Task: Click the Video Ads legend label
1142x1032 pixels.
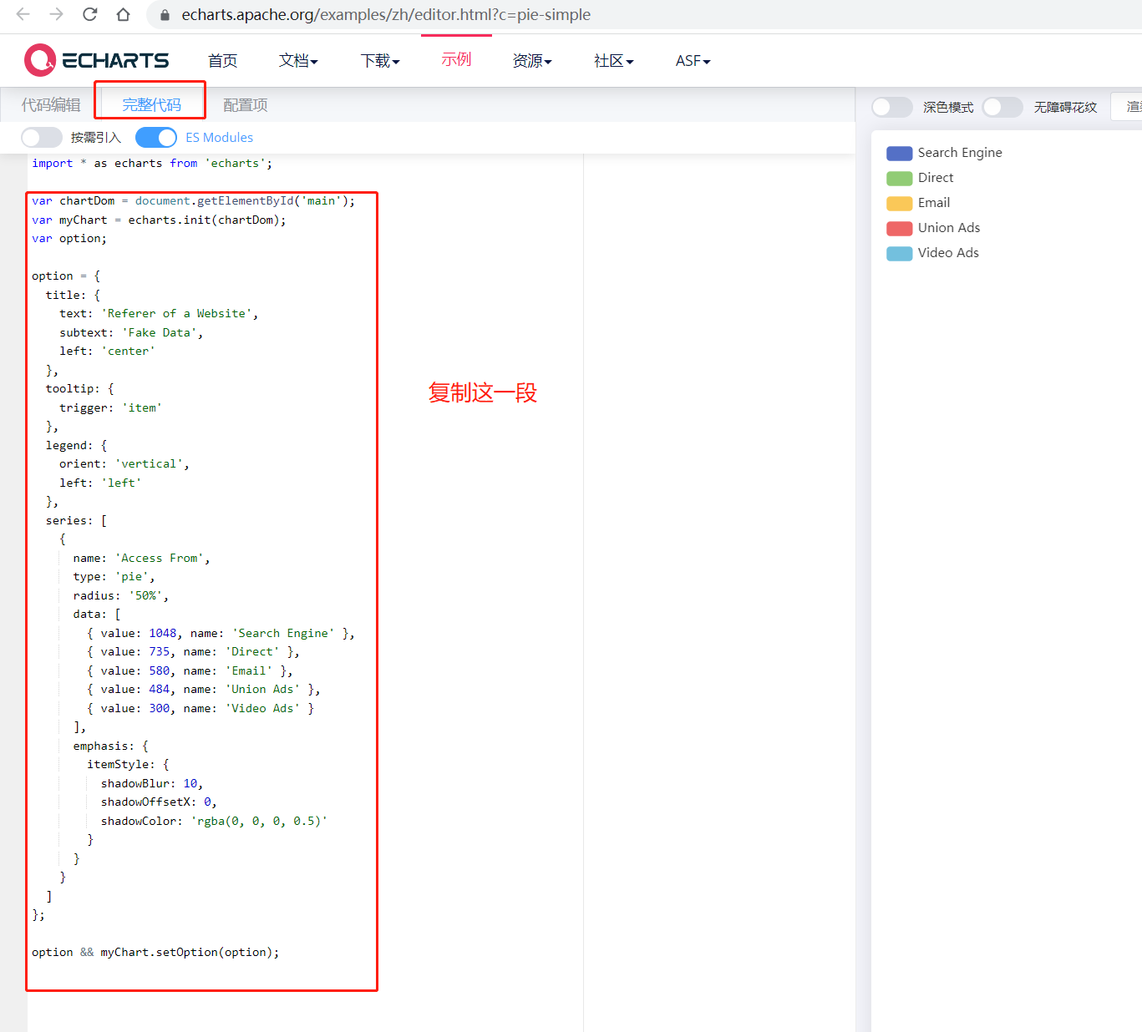Action: [x=948, y=252]
